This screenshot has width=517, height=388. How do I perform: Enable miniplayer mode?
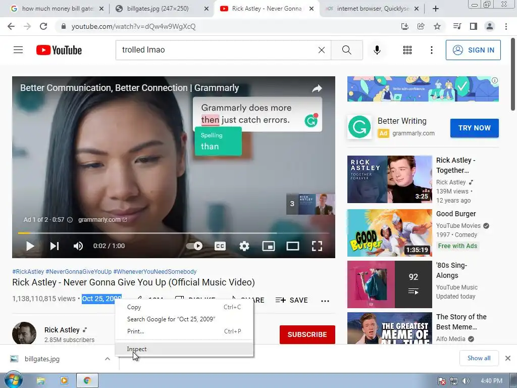tap(269, 246)
